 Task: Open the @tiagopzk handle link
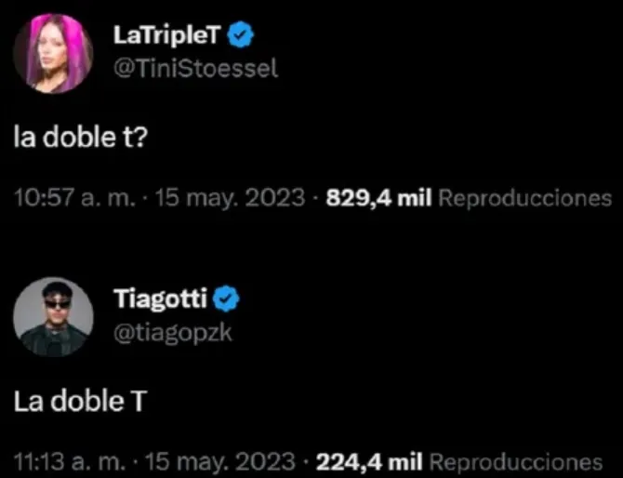172,332
